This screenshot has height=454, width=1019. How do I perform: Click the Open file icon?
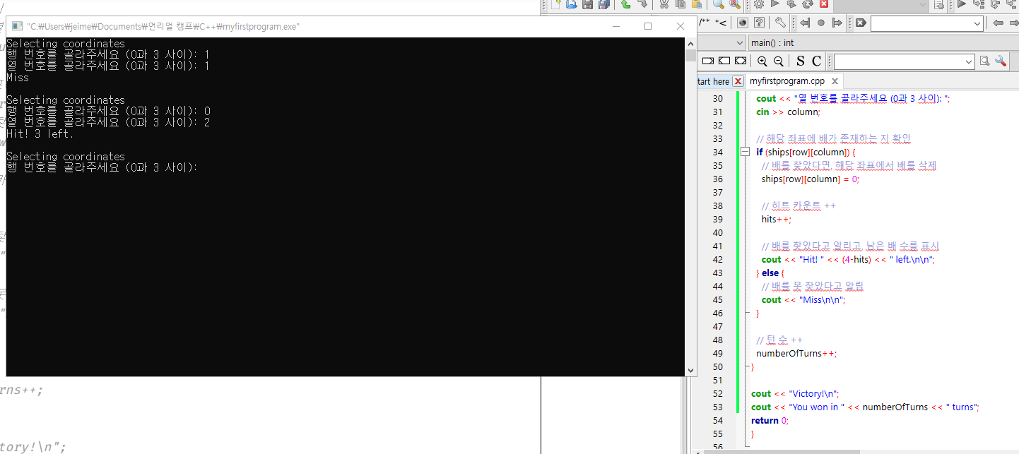point(572,4)
